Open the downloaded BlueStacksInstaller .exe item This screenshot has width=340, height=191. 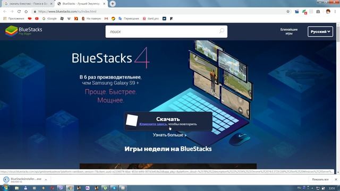point(23,179)
